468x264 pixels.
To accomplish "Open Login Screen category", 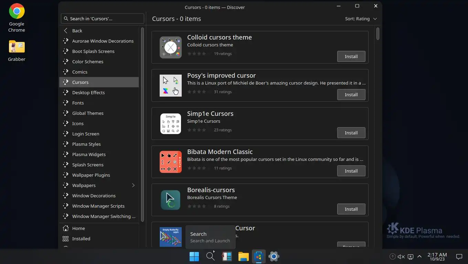I will (99, 134).
